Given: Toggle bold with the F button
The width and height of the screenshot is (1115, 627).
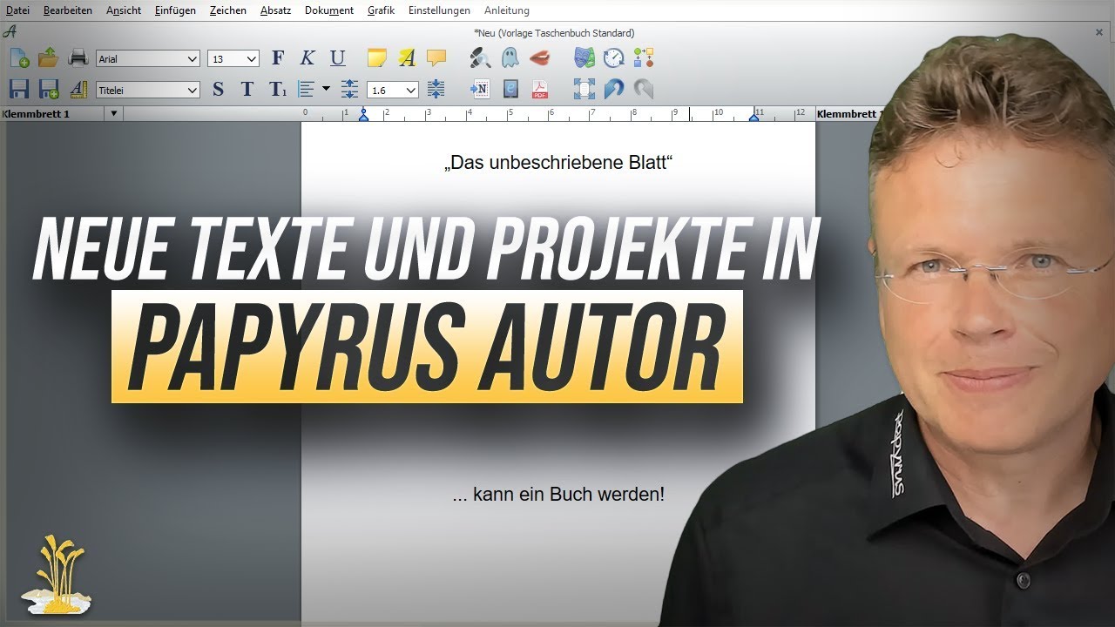Looking at the screenshot, I should click(278, 58).
